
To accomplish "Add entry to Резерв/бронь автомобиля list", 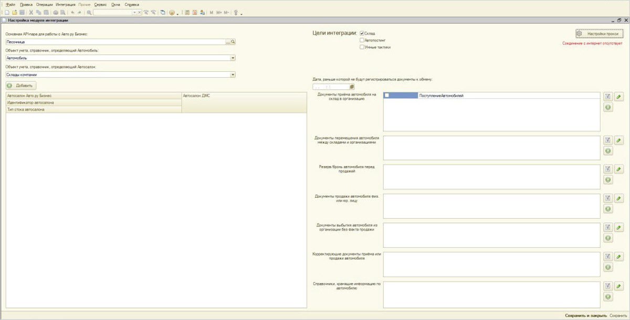I will click(x=608, y=179).
